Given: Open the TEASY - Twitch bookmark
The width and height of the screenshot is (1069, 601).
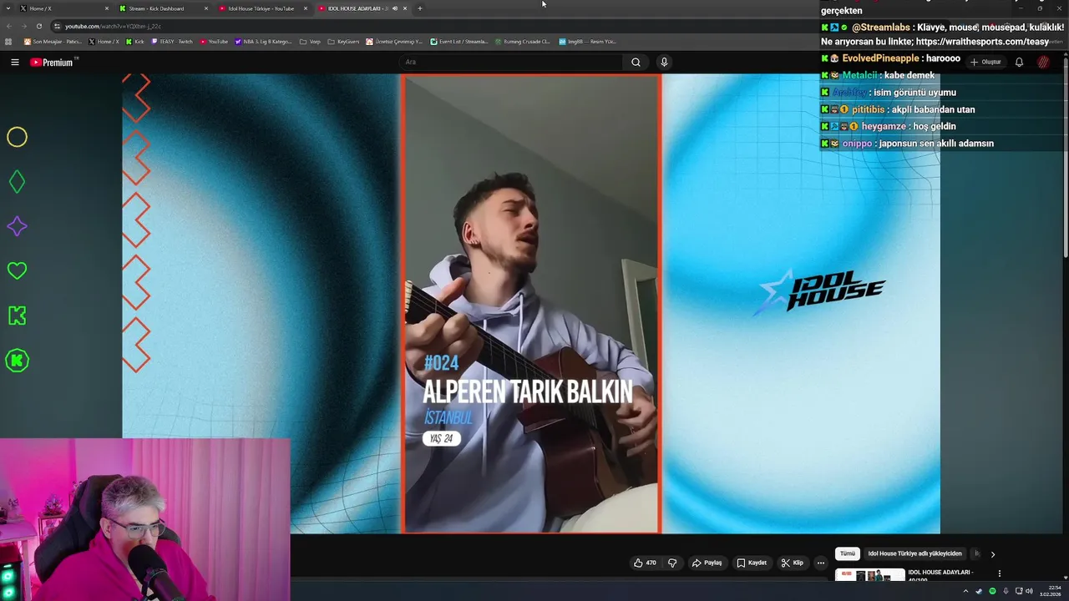Looking at the screenshot, I should [x=172, y=41].
